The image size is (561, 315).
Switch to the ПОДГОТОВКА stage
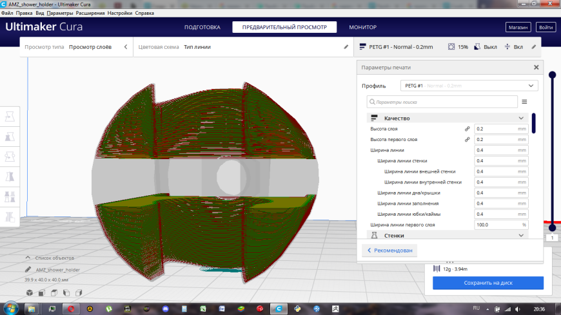pyautogui.click(x=202, y=27)
